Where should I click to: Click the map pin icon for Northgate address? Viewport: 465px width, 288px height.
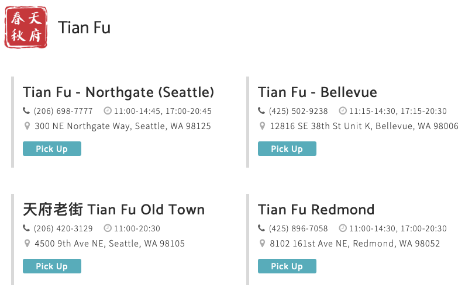click(x=27, y=126)
